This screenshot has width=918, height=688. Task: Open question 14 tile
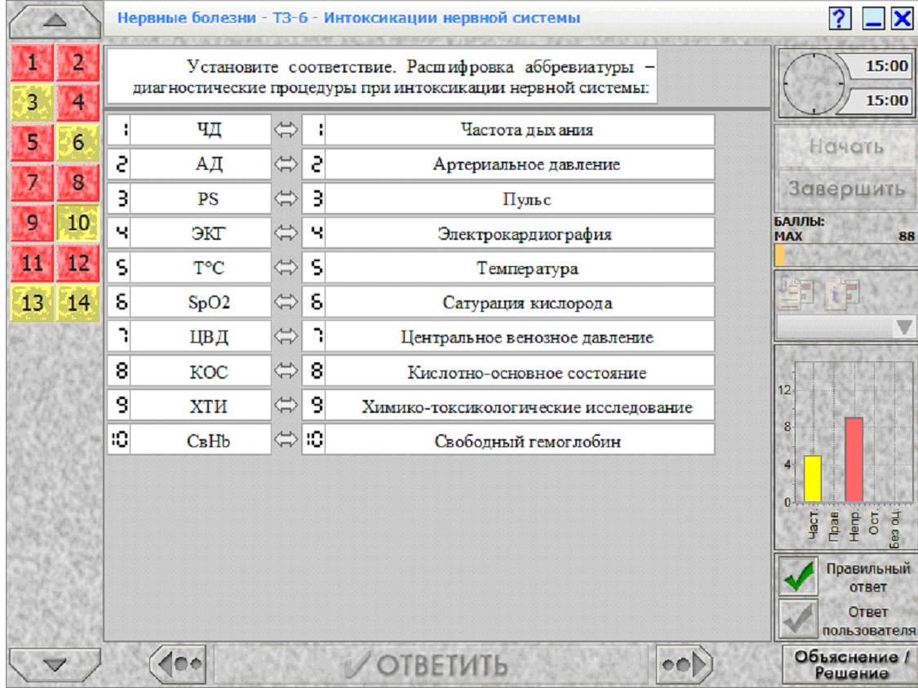click(78, 303)
